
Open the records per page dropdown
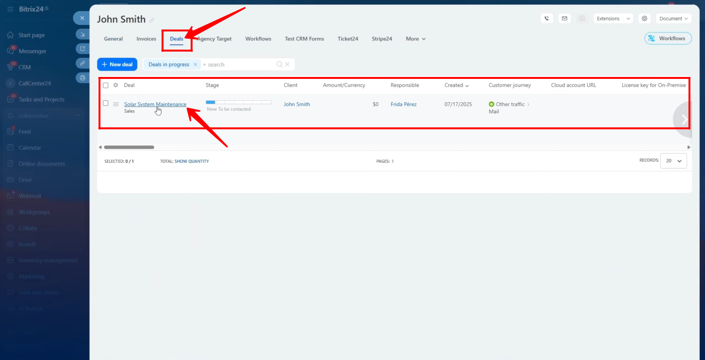tap(673, 161)
